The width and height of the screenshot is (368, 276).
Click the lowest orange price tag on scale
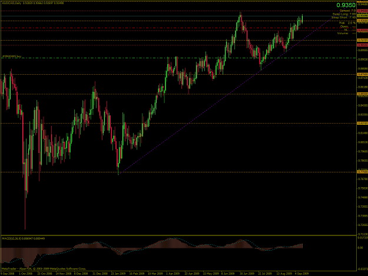point(362,172)
